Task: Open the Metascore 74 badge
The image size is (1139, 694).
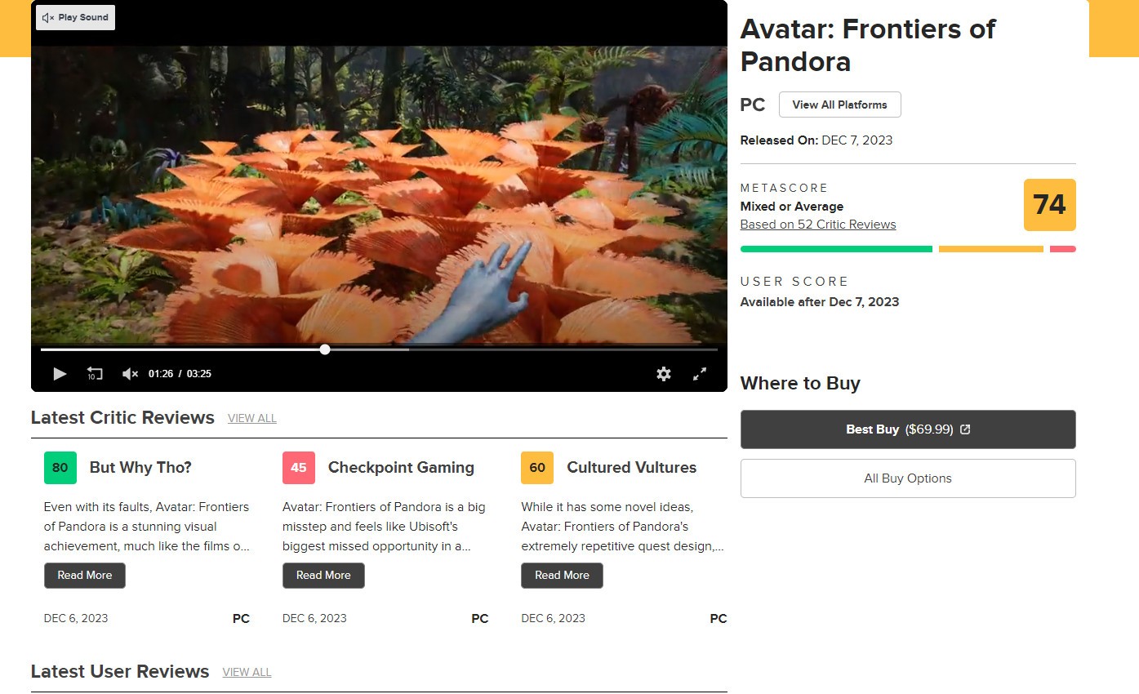Action: [x=1049, y=205]
